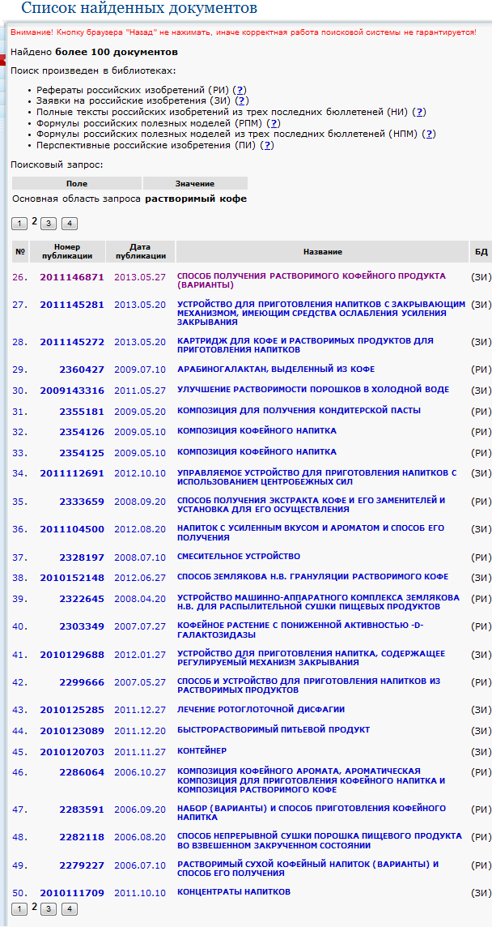Open title СПОСОБ ПОЛУЧЕНИЯ РАСТВОРИМОГО КОФЕЙНОГО ПРОДУКТА
Screen dimensions: 492x927
click(x=312, y=280)
